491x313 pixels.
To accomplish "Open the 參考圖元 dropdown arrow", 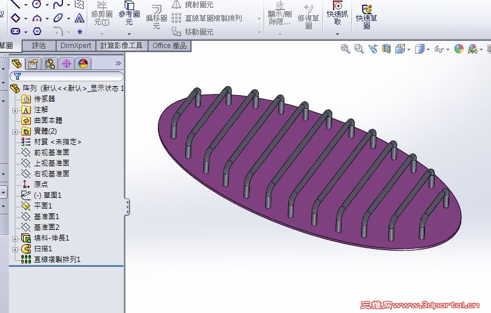I will (x=129, y=34).
